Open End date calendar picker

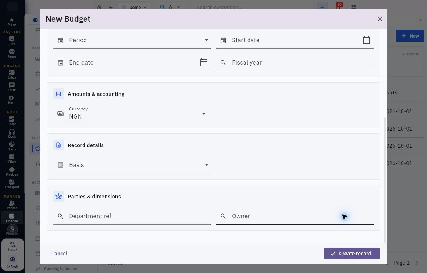203,62
